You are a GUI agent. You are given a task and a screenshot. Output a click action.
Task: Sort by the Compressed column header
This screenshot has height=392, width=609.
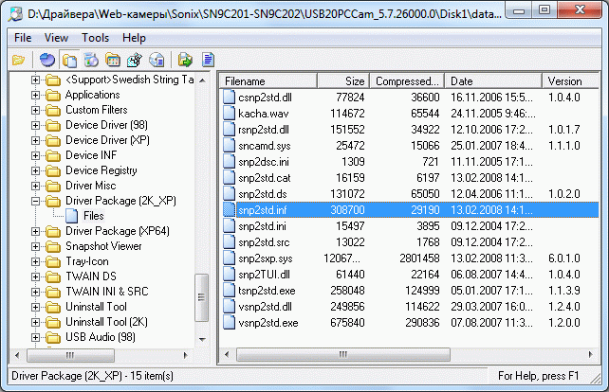tap(407, 81)
